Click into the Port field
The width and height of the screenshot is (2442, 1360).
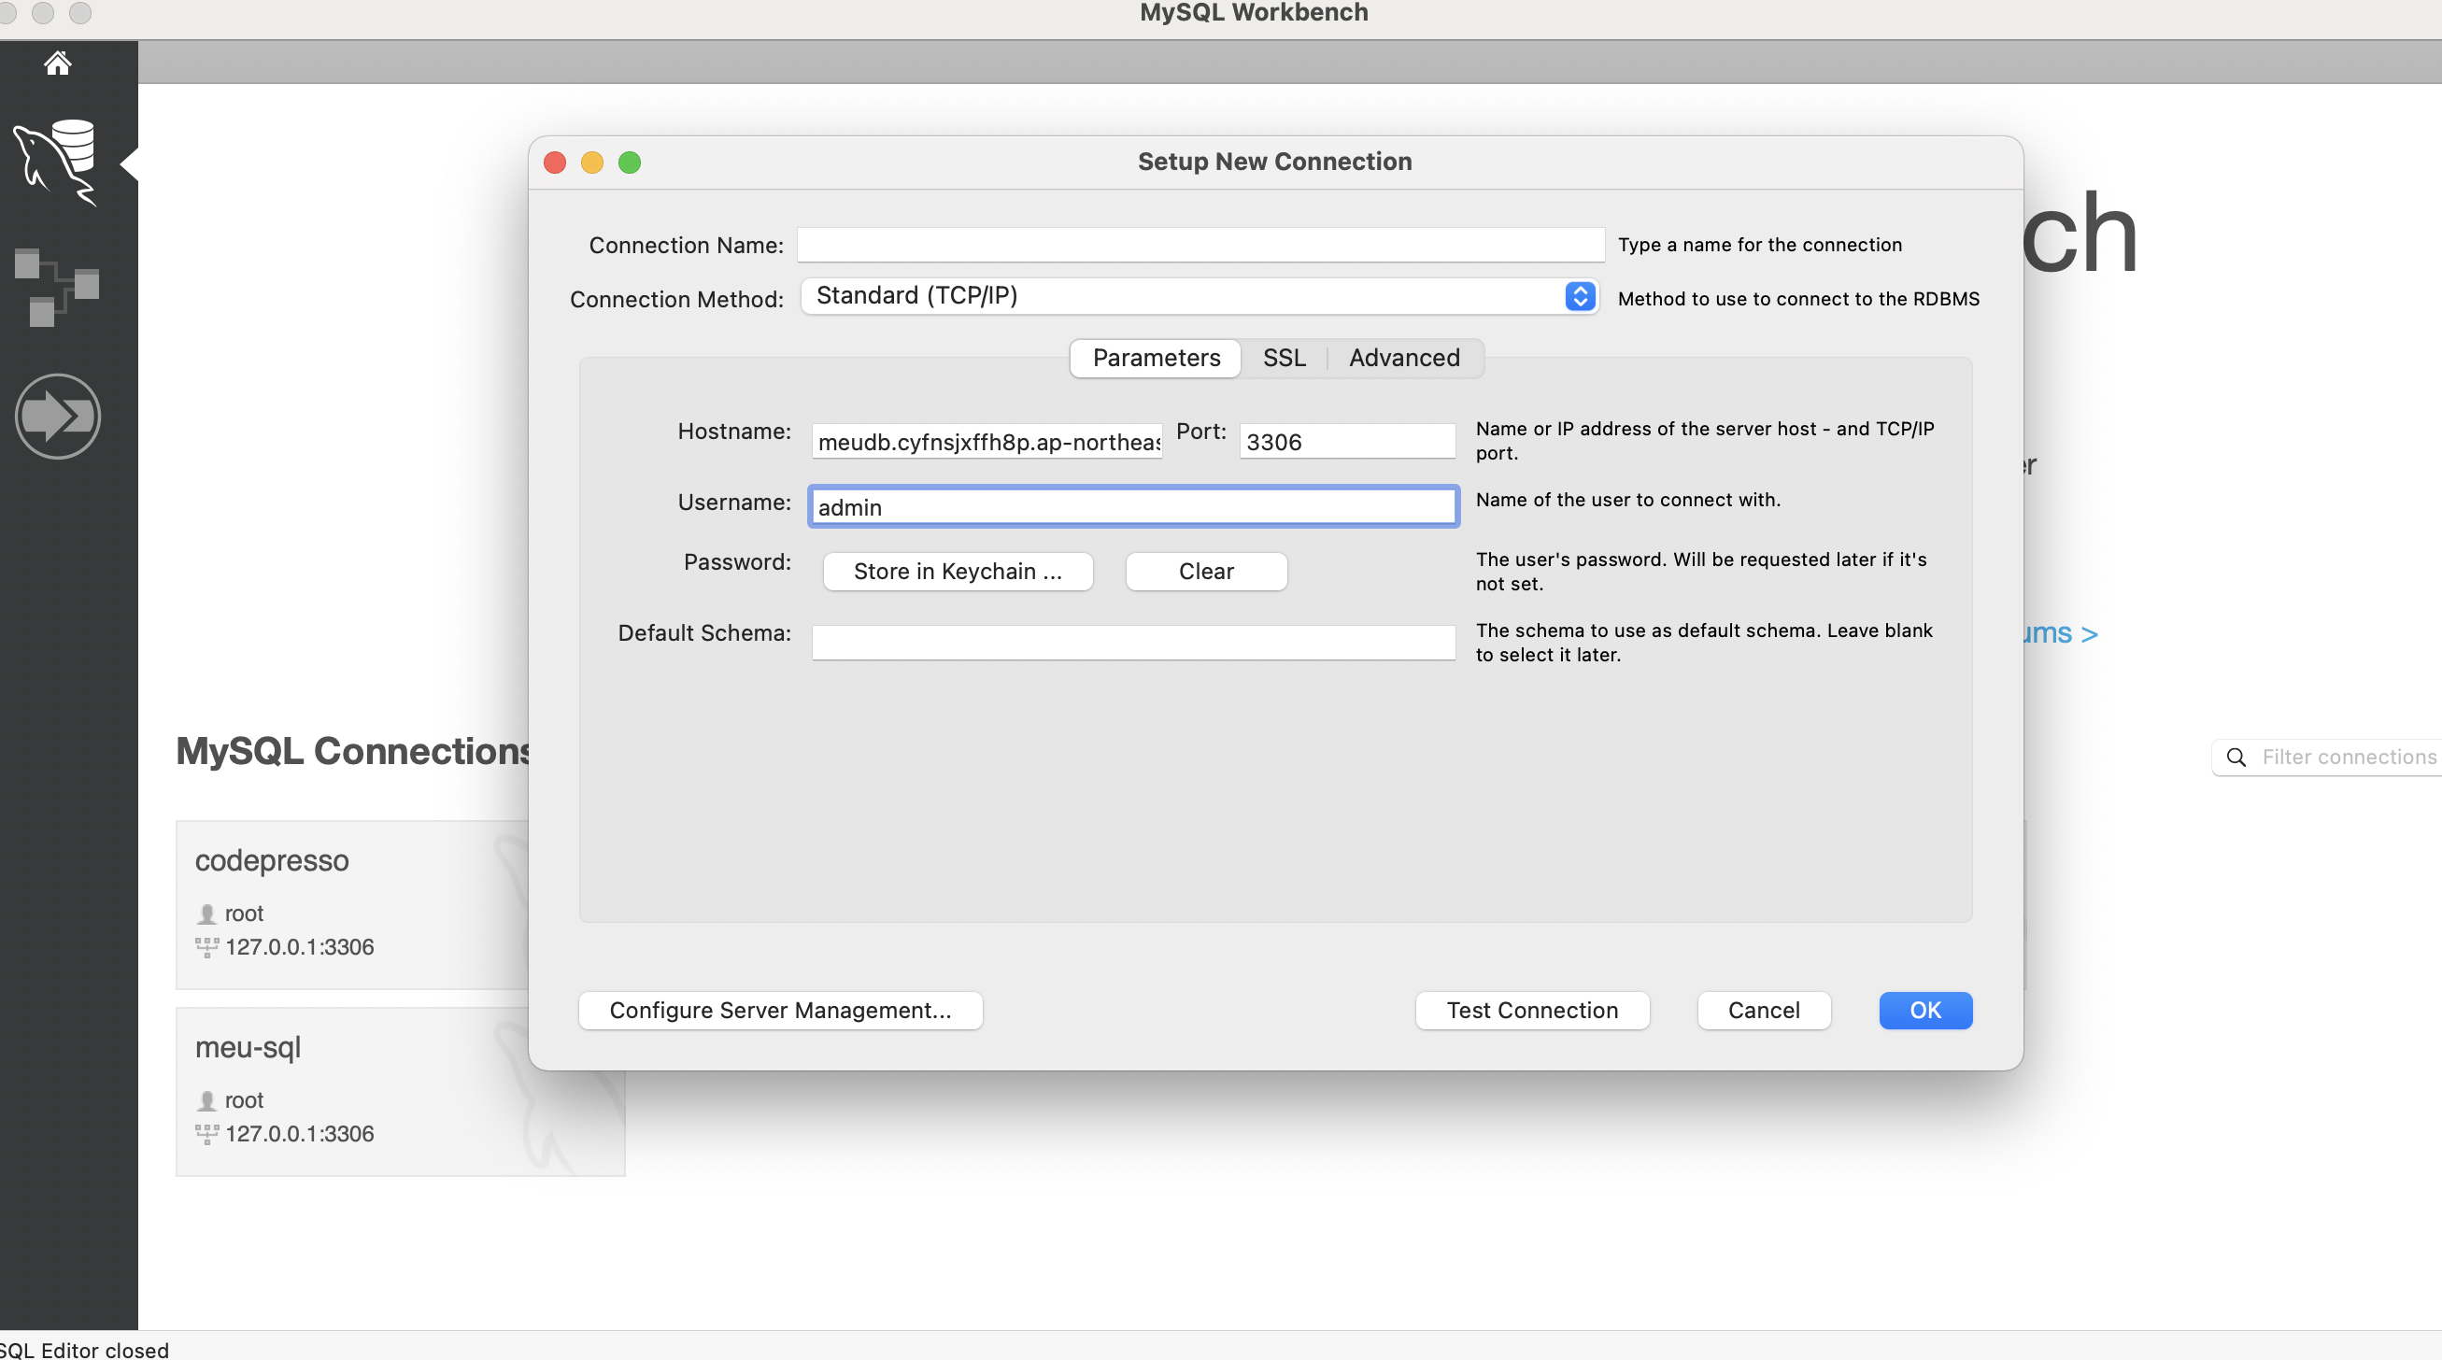[x=1346, y=442]
